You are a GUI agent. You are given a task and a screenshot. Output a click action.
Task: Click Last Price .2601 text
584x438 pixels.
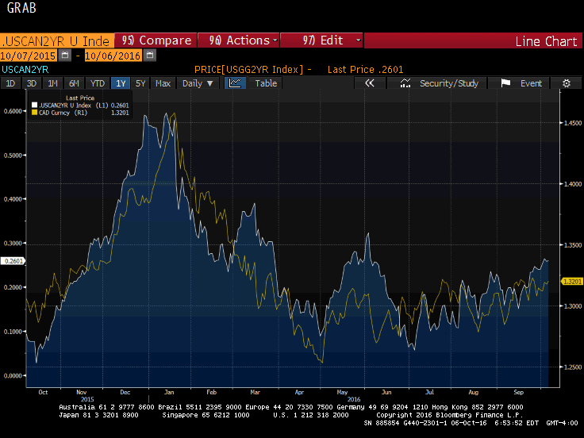click(365, 69)
